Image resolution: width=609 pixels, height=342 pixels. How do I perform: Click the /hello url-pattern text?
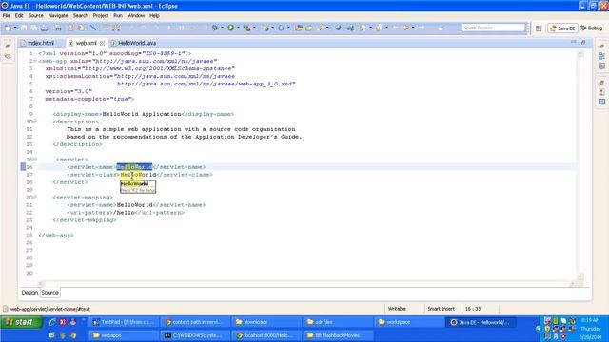point(124,213)
